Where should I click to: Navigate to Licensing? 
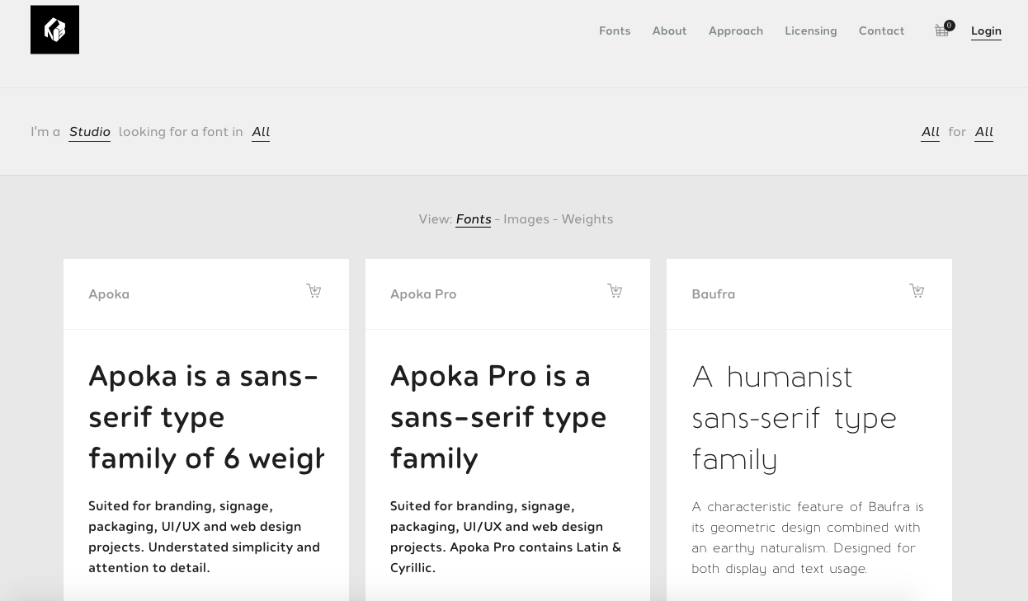click(x=810, y=31)
